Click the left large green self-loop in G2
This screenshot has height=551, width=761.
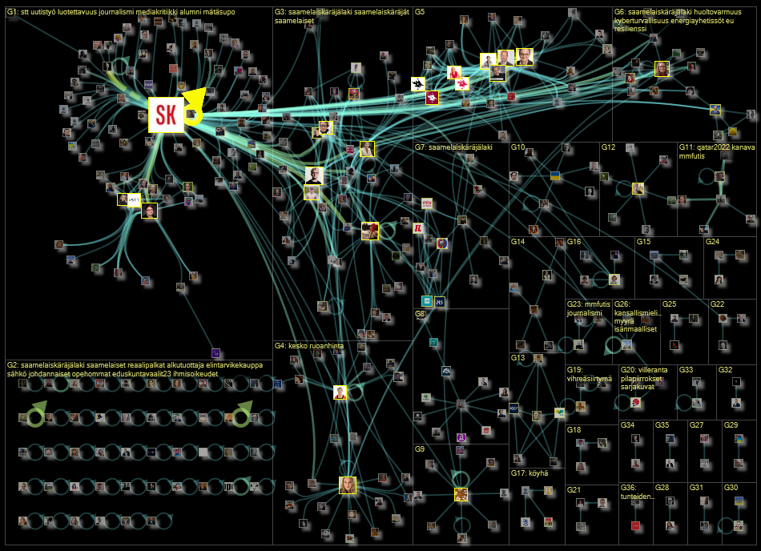click(x=35, y=417)
